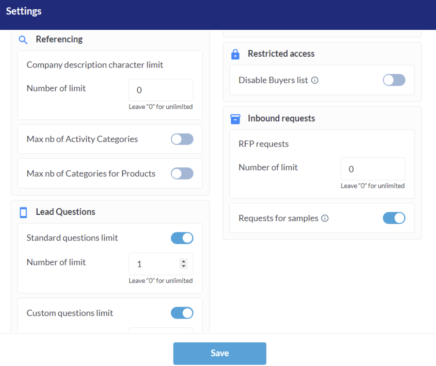The image size is (436, 366).
Task: Increase Standard questions limit with up arrow
Action: pos(183,261)
